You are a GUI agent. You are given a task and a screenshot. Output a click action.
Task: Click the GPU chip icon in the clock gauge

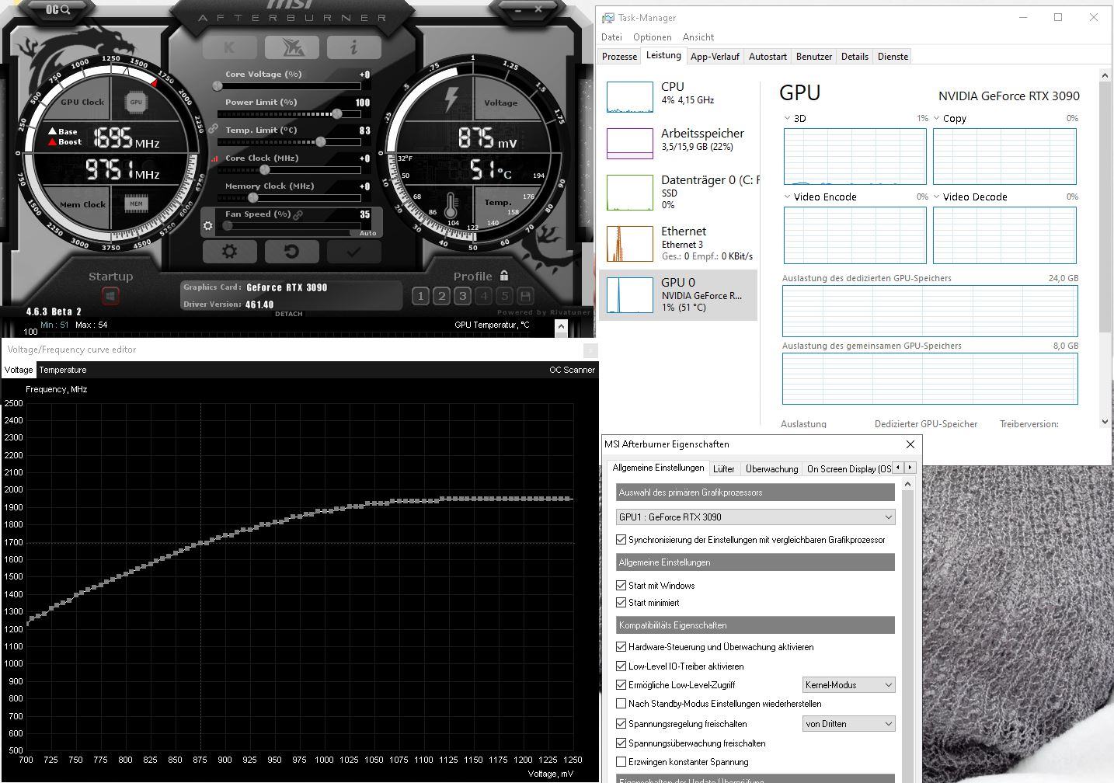pyautogui.click(x=136, y=102)
